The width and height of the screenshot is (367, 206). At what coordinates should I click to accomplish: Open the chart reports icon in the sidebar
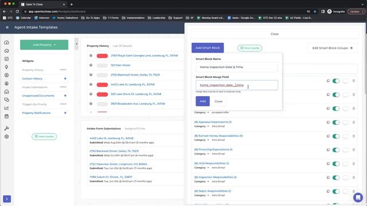(x=6, y=108)
